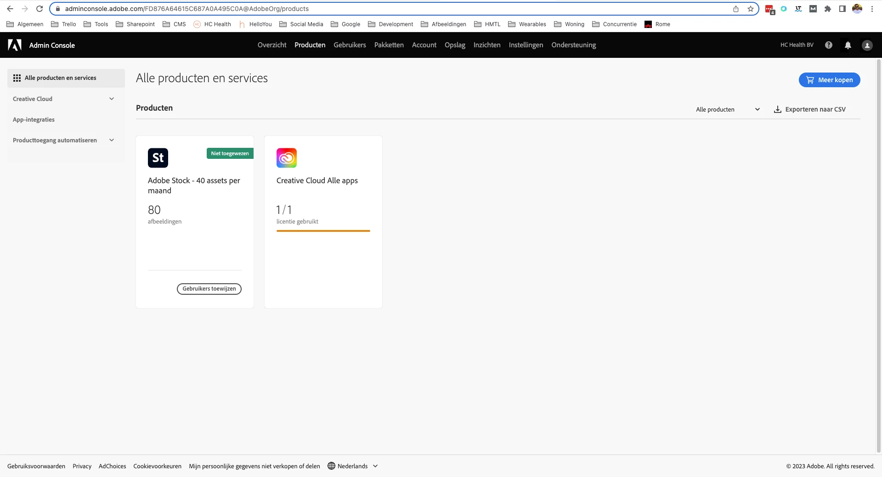Screen dimensions: 882x477
Task: Open Gebruiksvoorwaarden footer link
Action: pos(36,466)
